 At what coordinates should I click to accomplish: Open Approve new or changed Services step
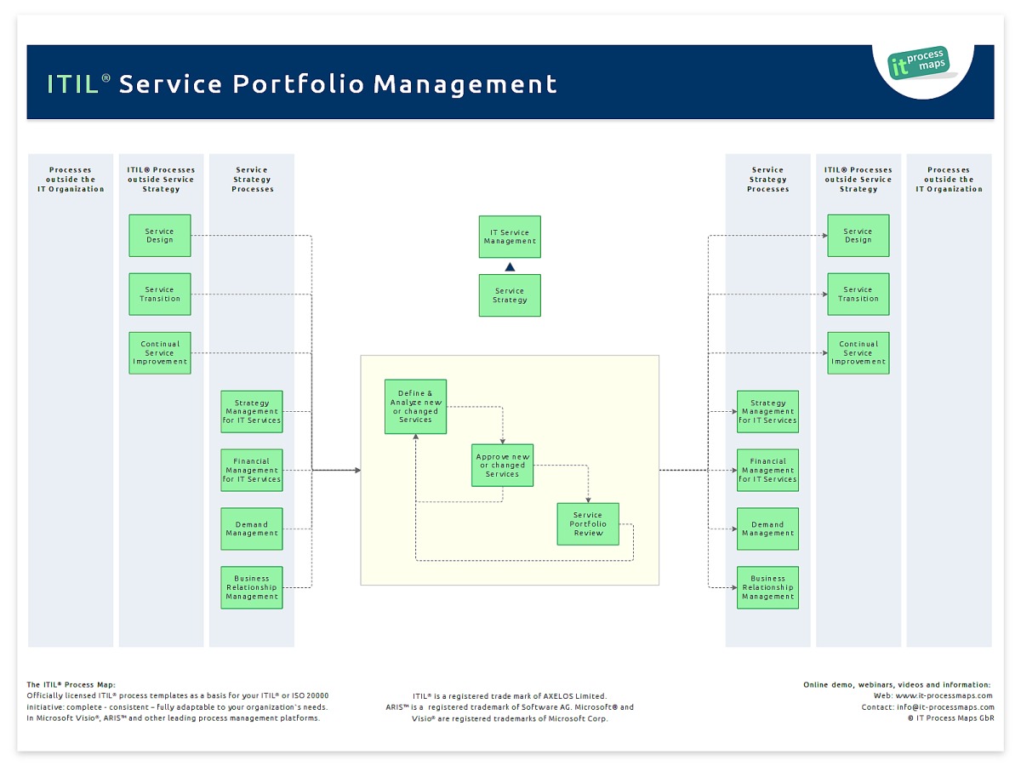(503, 466)
